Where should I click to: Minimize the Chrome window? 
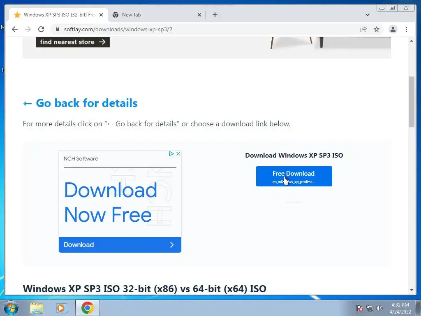click(x=382, y=8)
